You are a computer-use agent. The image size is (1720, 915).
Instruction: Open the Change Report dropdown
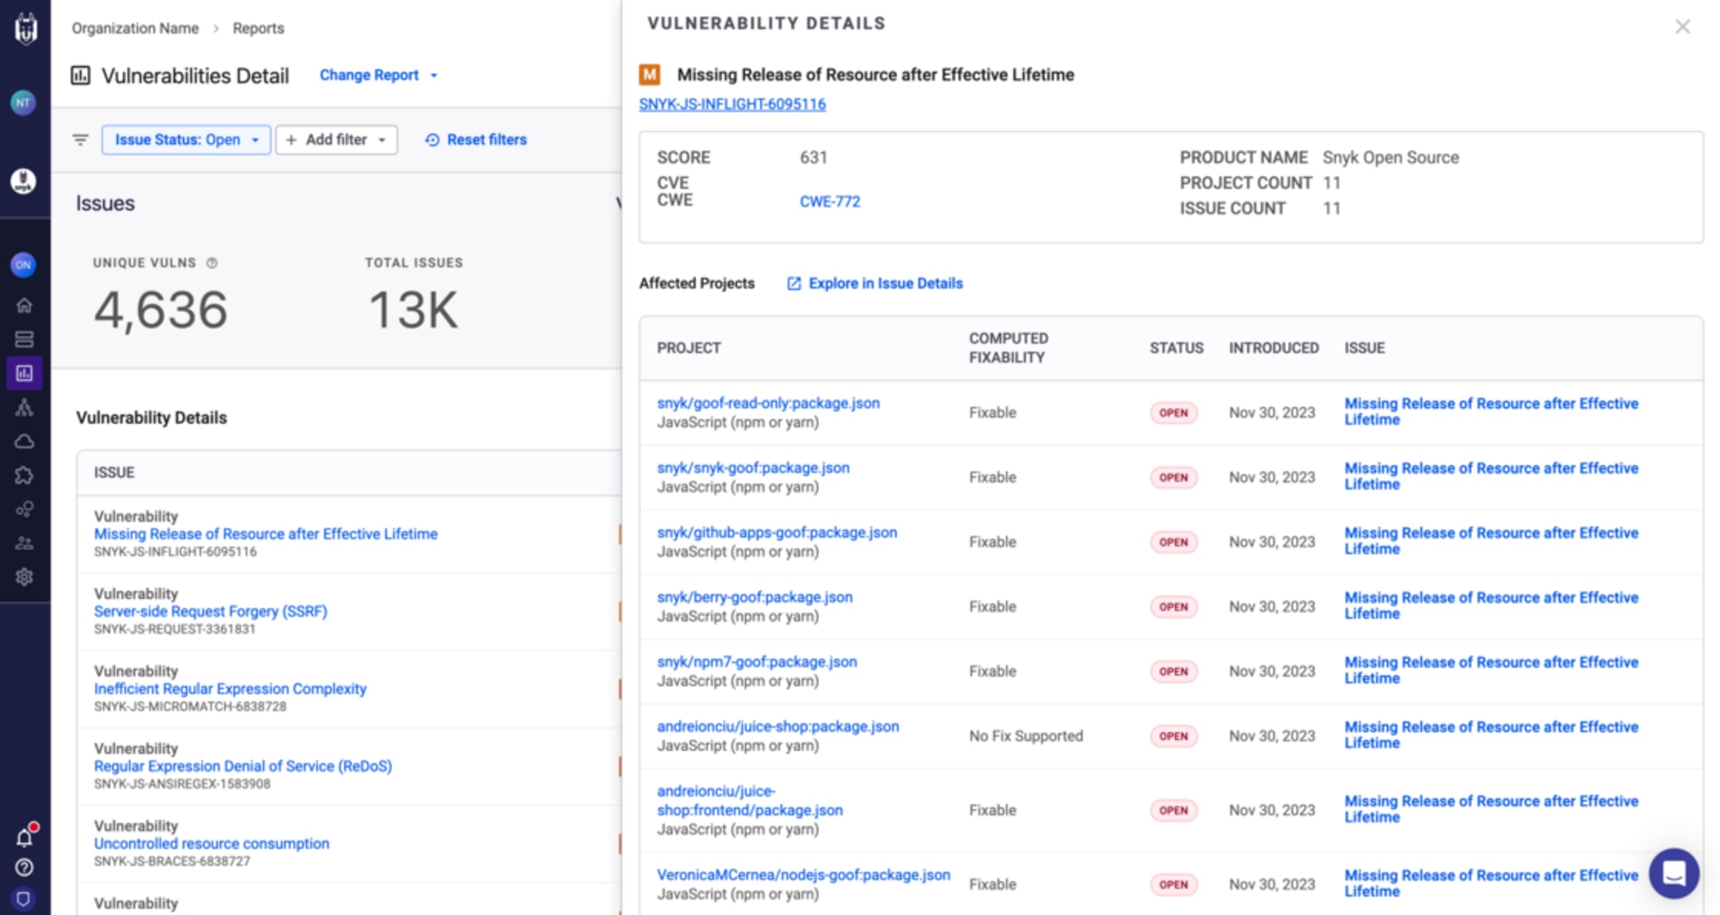coord(378,75)
